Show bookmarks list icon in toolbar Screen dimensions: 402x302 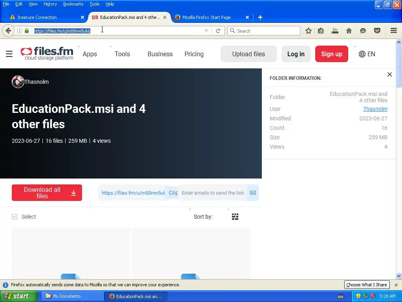pyautogui.click(x=321, y=31)
